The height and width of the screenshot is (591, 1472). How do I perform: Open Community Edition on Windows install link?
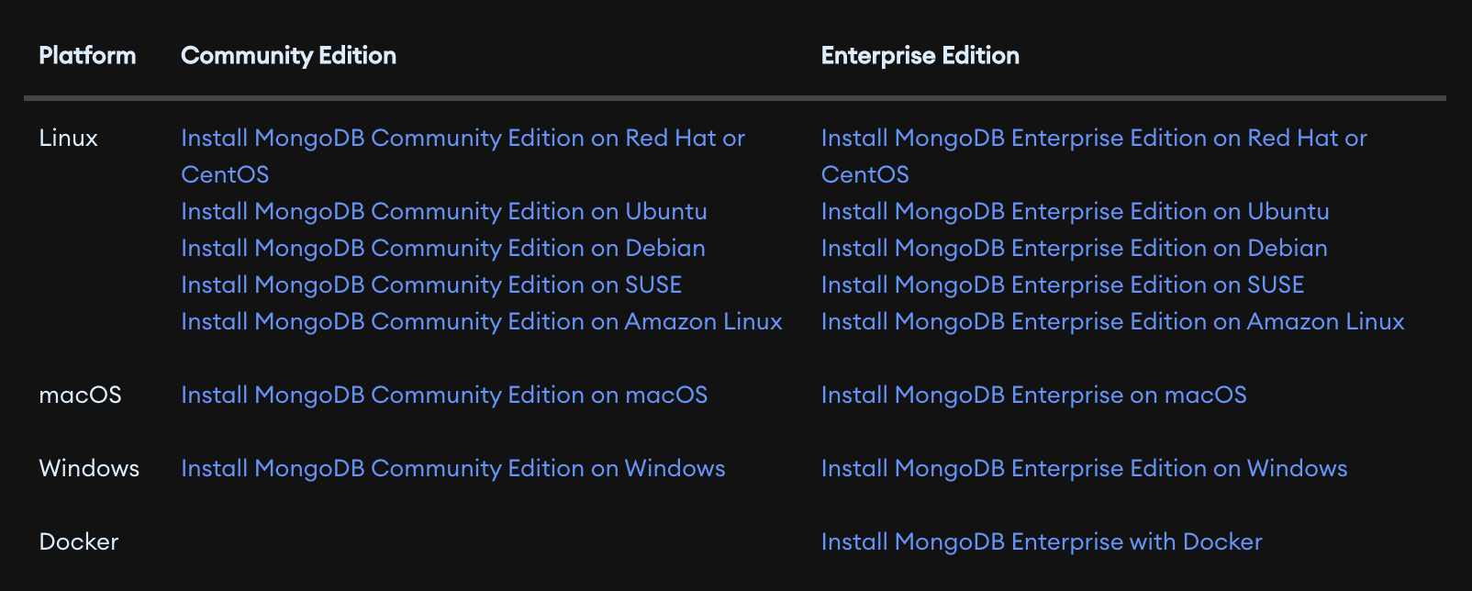453,469
